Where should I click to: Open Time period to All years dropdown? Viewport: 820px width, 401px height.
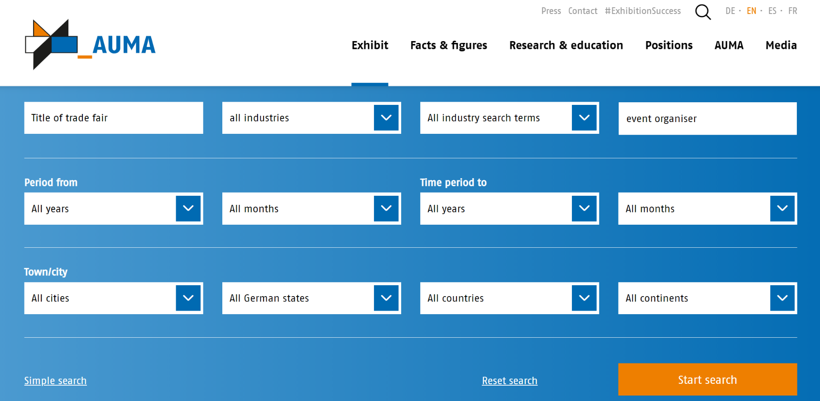[509, 208]
